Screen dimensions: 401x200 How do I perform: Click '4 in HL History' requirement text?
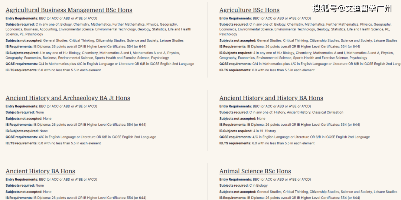point(265,131)
